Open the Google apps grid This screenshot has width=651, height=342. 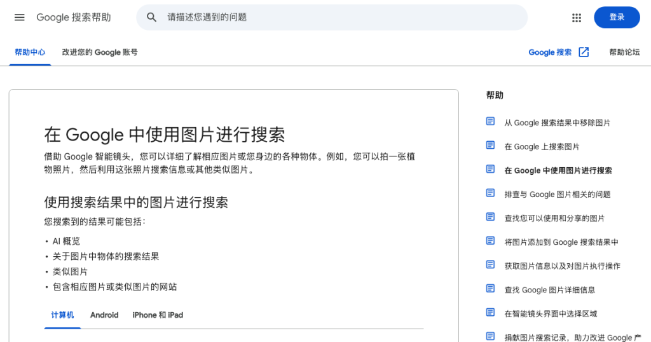pyautogui.click(x=576, y=17)
